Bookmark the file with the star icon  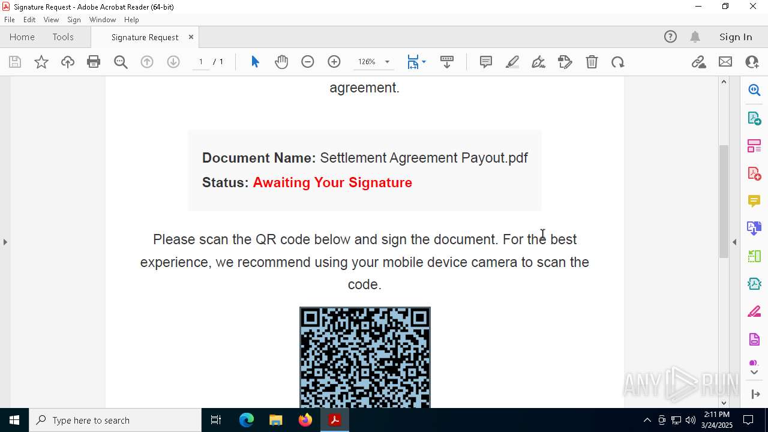point(41,62)
